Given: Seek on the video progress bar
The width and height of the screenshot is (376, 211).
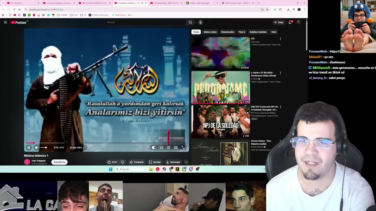Looking at the screenshot, I should pyautogui.click(x=106, y=143).
